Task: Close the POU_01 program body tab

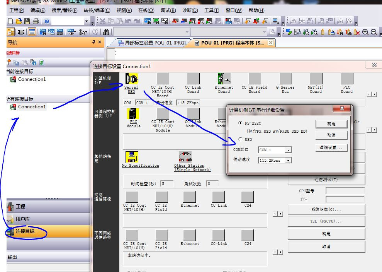Action: (x=271, y=43)
